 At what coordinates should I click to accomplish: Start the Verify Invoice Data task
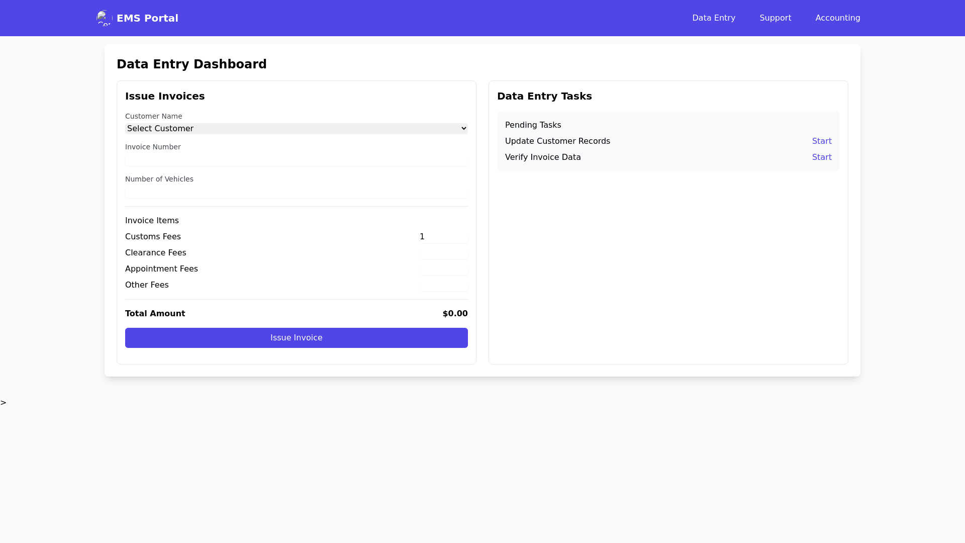tap(821, 157)
